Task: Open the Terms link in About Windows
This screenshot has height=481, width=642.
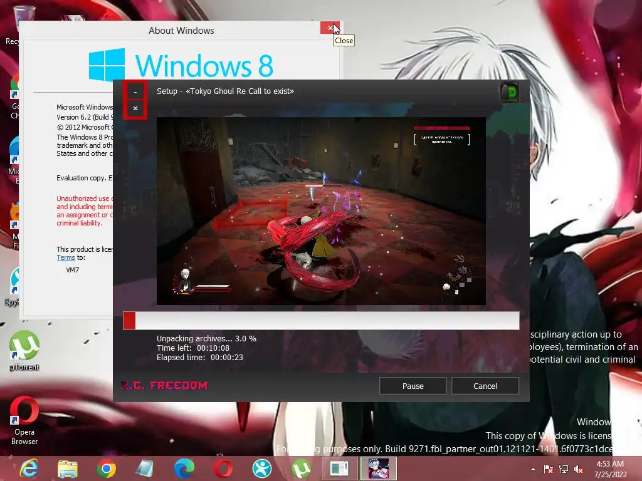Action: pyautogui.click(x=65, y=257)
